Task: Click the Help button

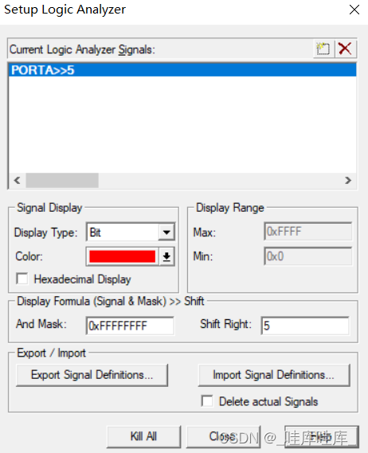Action: click(322, 436)
